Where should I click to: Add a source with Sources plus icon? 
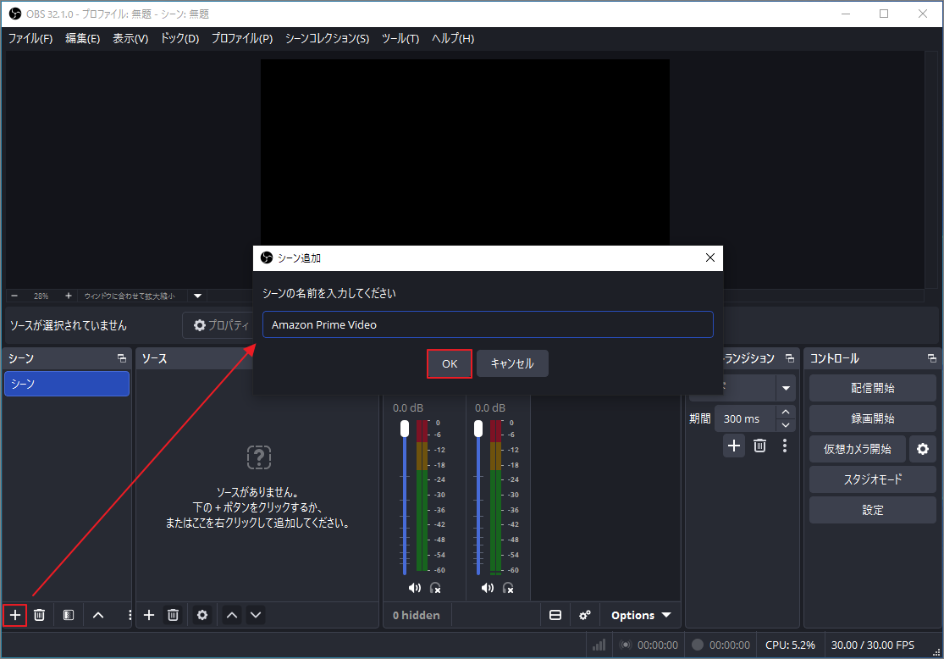[x=149, y=615]
